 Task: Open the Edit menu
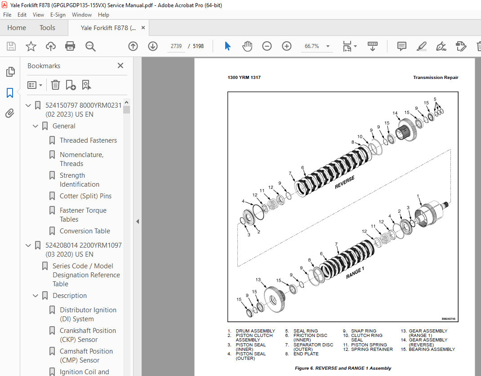[22, 15]
